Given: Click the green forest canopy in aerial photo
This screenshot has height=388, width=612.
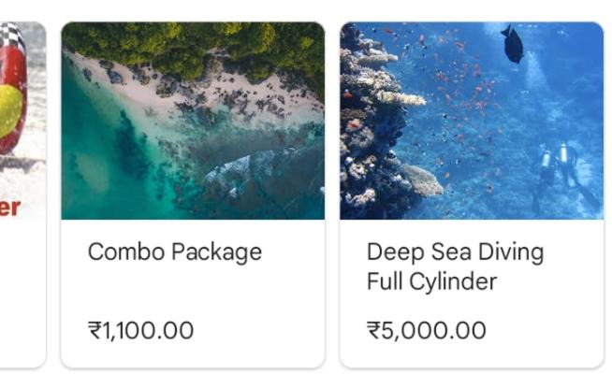Looking at the screenshot, I should (187, 42).
